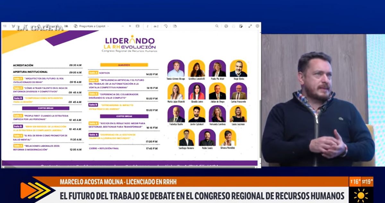Click the zoom out minus button
This screenshot has width=385, height=203.
[x=122, y=26]
